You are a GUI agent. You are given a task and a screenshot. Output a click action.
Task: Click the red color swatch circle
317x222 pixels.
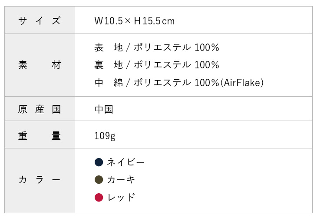(99, 198)
